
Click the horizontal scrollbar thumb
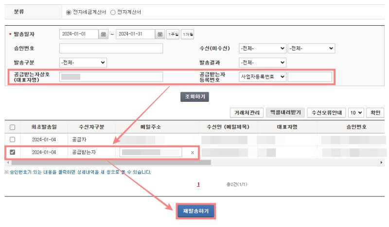coord(111,162)
